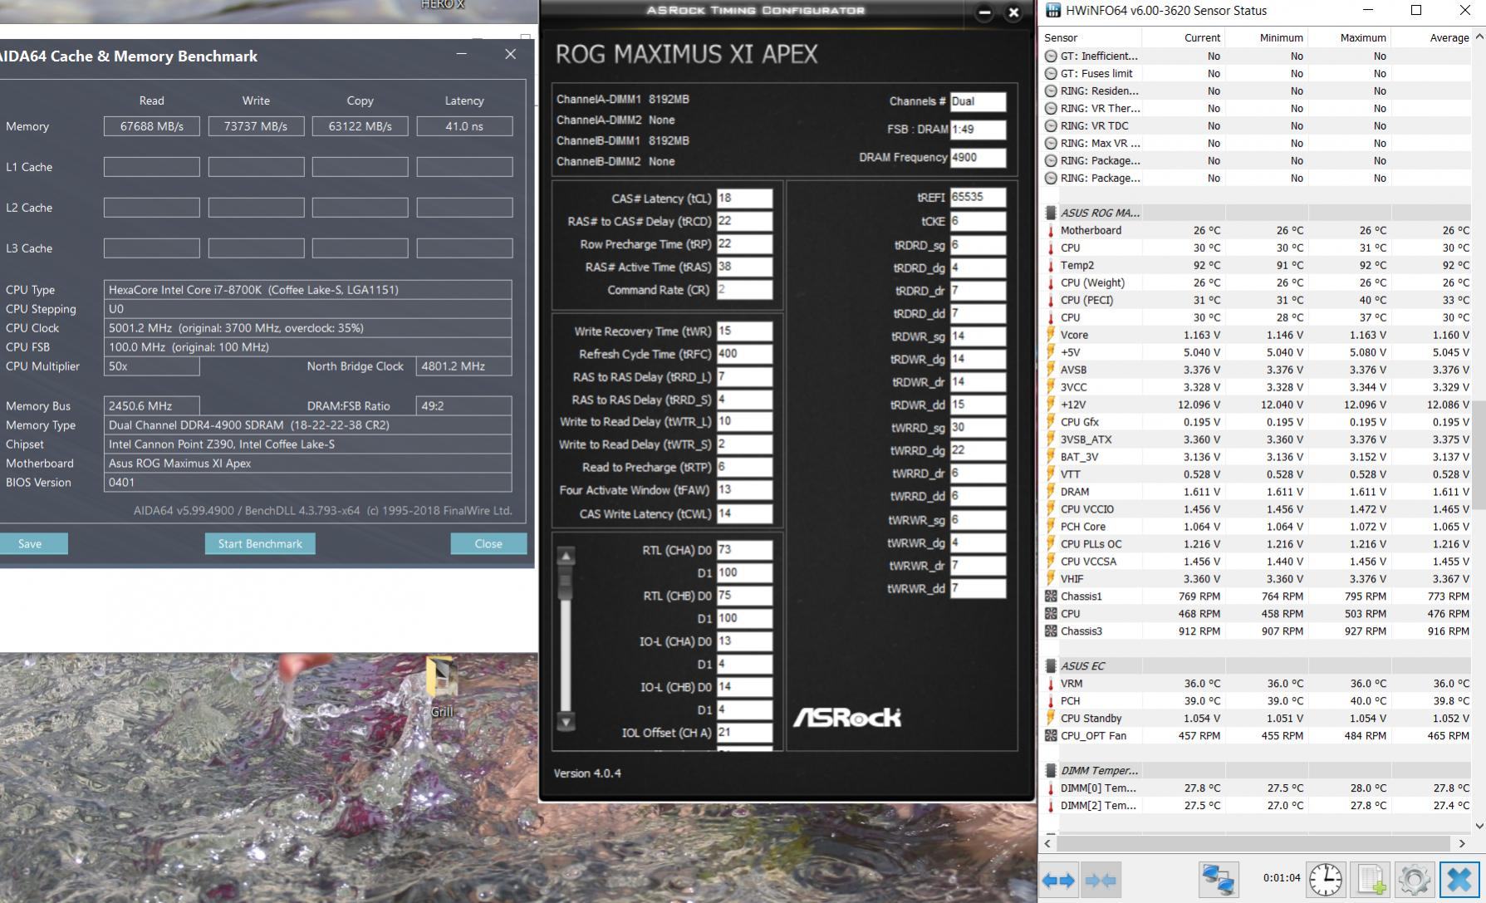Click the status icon on GT: Fuses limit row
Image resolution: width=1486 pixels, height=903 pixels.
tap(1051, 73)
